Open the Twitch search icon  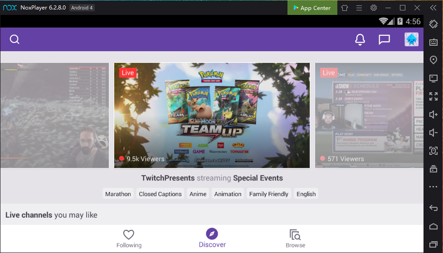pyautogui.click(x=15, y=39)
